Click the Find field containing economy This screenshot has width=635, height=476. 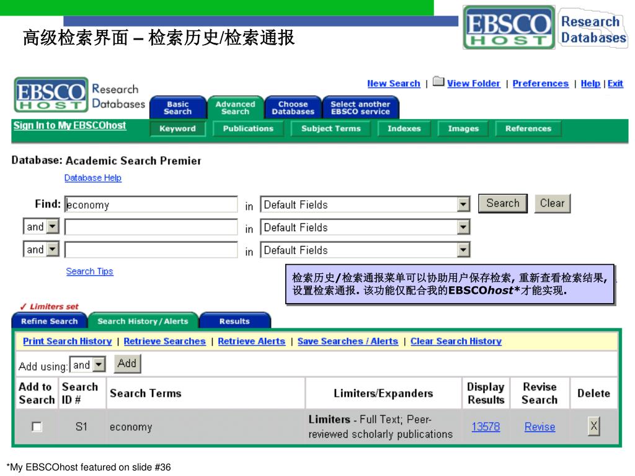(151, 205)
